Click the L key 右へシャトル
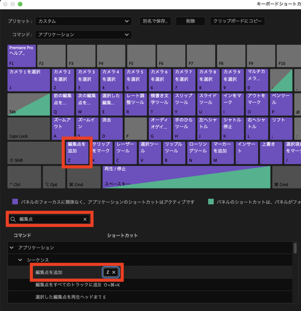 click(257, 128)
